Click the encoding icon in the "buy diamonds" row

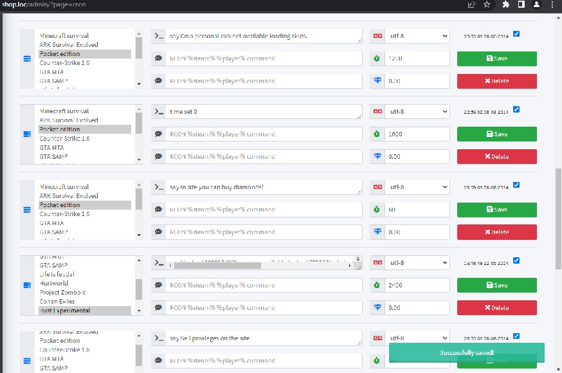(x=377, y=188)
